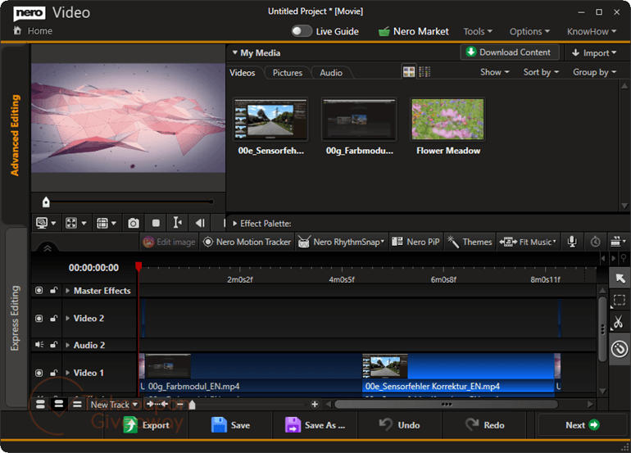Open the KnowHow menu
This screenshot has width=631, height=453.
click(x=592, y=31)
